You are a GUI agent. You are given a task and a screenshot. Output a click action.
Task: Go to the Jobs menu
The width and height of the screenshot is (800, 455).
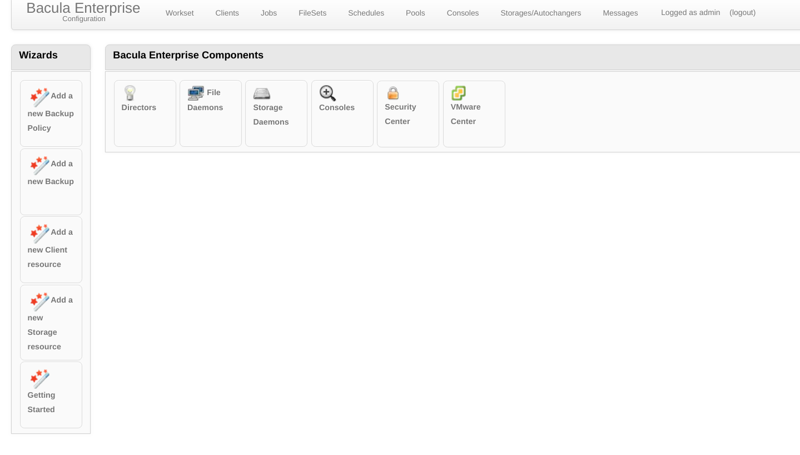coord(269,13)
